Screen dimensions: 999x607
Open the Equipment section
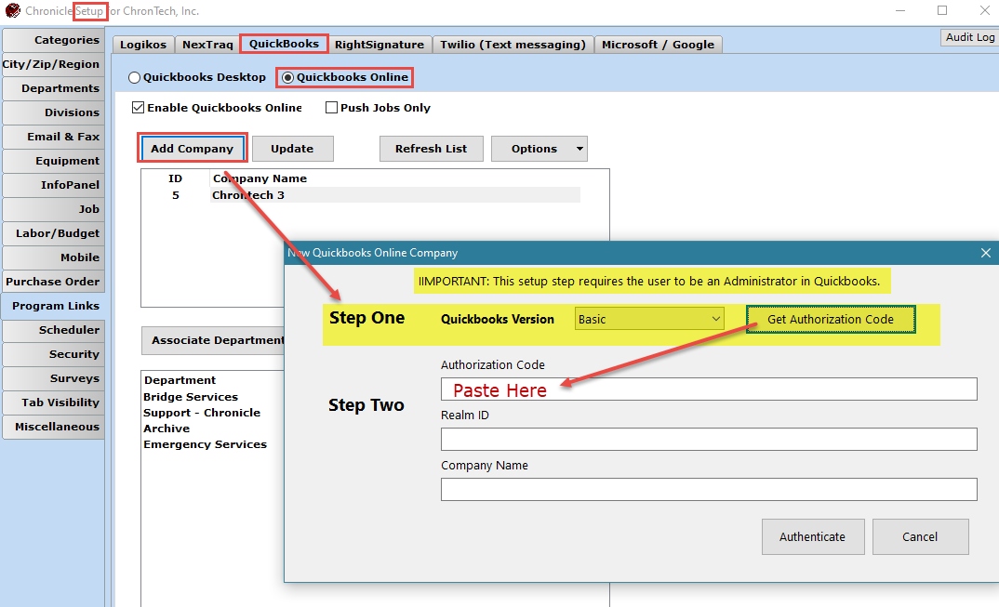pyautogui.click(x=53, y=161)
